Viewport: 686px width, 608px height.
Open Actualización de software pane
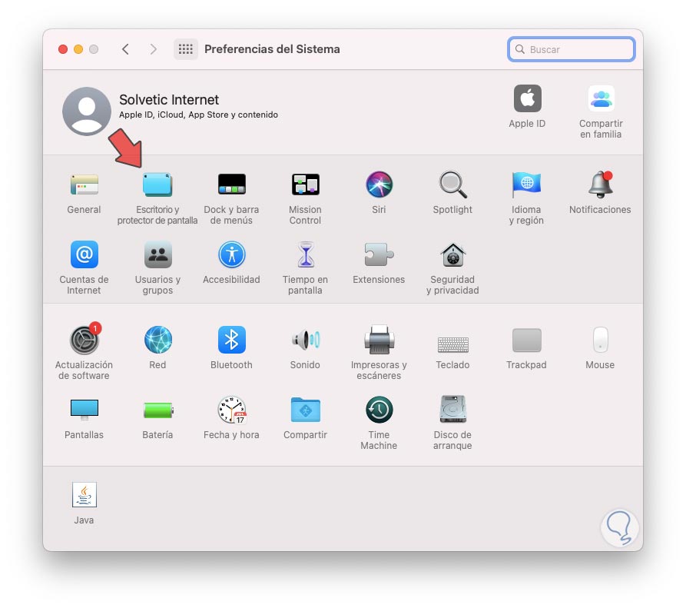point(85,339)
